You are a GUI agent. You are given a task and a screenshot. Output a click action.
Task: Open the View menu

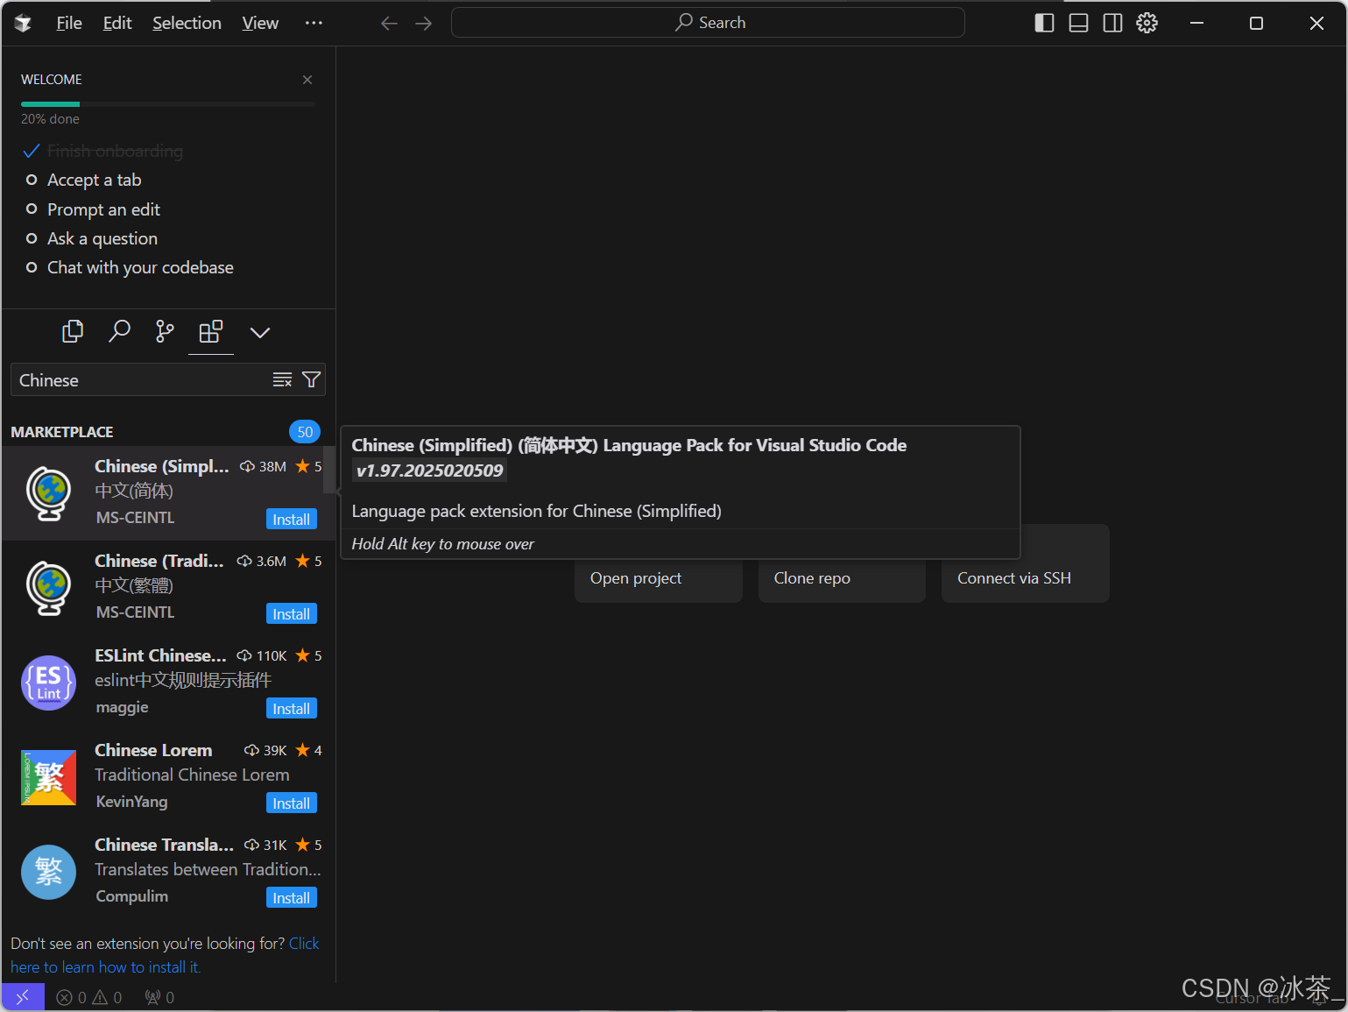(260, 23)
